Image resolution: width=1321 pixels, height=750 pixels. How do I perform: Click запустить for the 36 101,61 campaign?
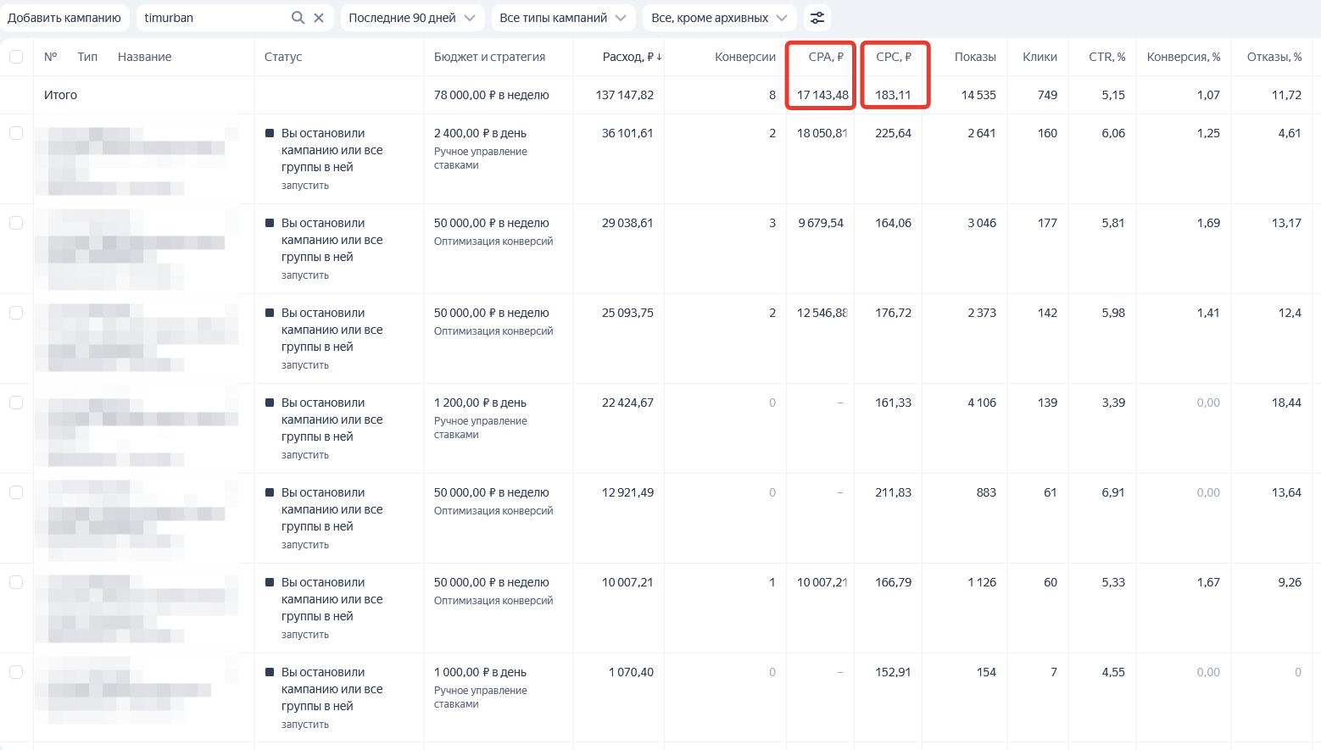(x=305, y=186)
